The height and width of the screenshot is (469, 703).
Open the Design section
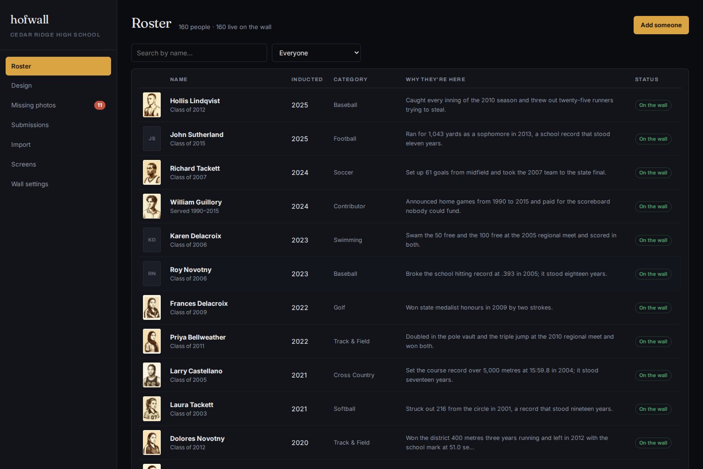tap(58, 85)
